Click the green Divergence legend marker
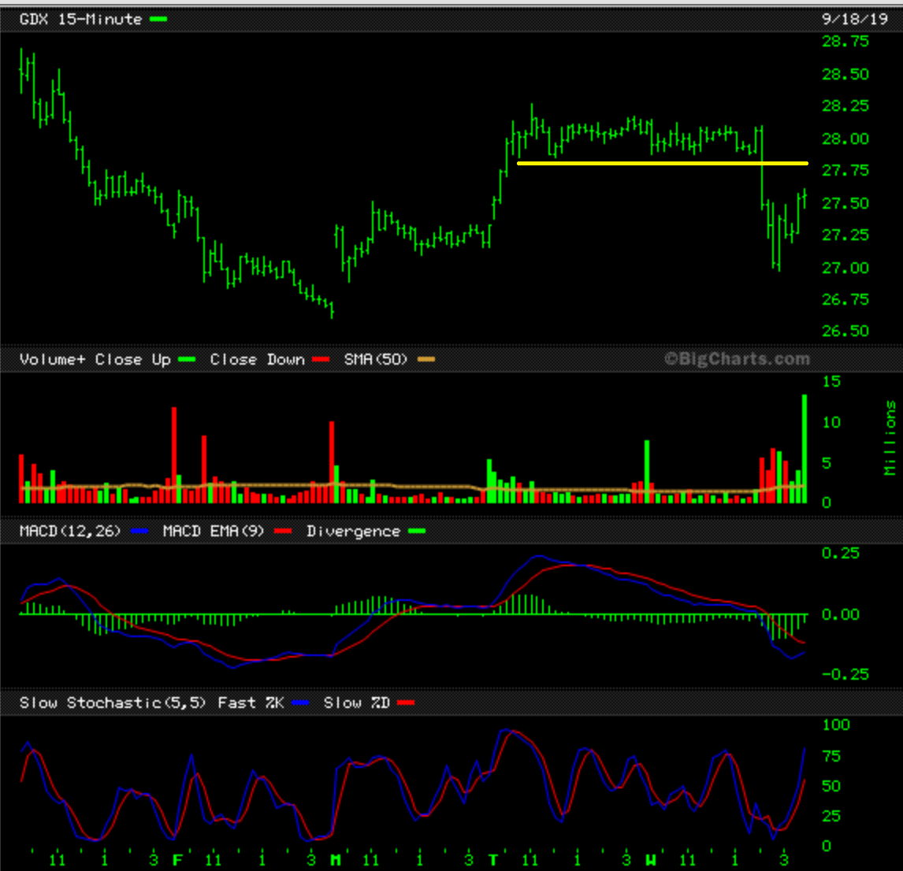Image resolution: width=903 pixels, height=871 pixels. pos(417,532)
